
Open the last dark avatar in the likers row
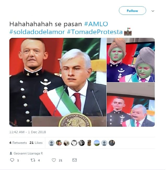coord(112,143)
